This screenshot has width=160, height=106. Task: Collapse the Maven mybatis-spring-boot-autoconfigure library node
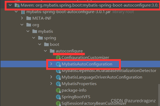[10, 5]
